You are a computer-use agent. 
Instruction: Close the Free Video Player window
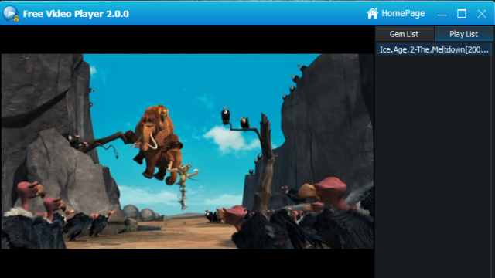click(x=482, y=14)
